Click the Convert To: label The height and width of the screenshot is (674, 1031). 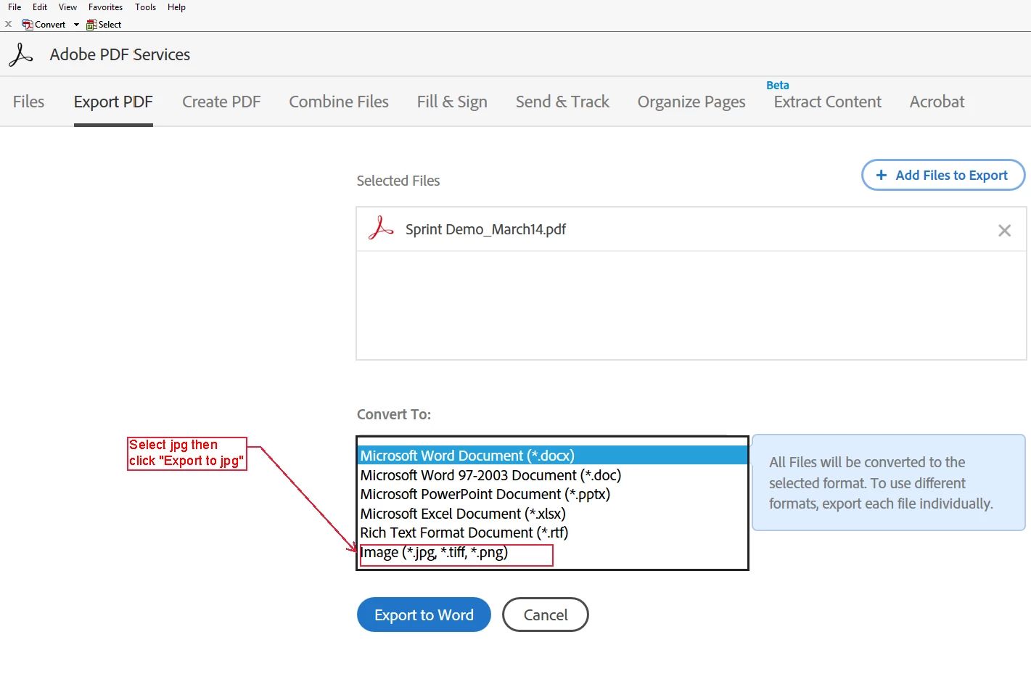[394, 414]
